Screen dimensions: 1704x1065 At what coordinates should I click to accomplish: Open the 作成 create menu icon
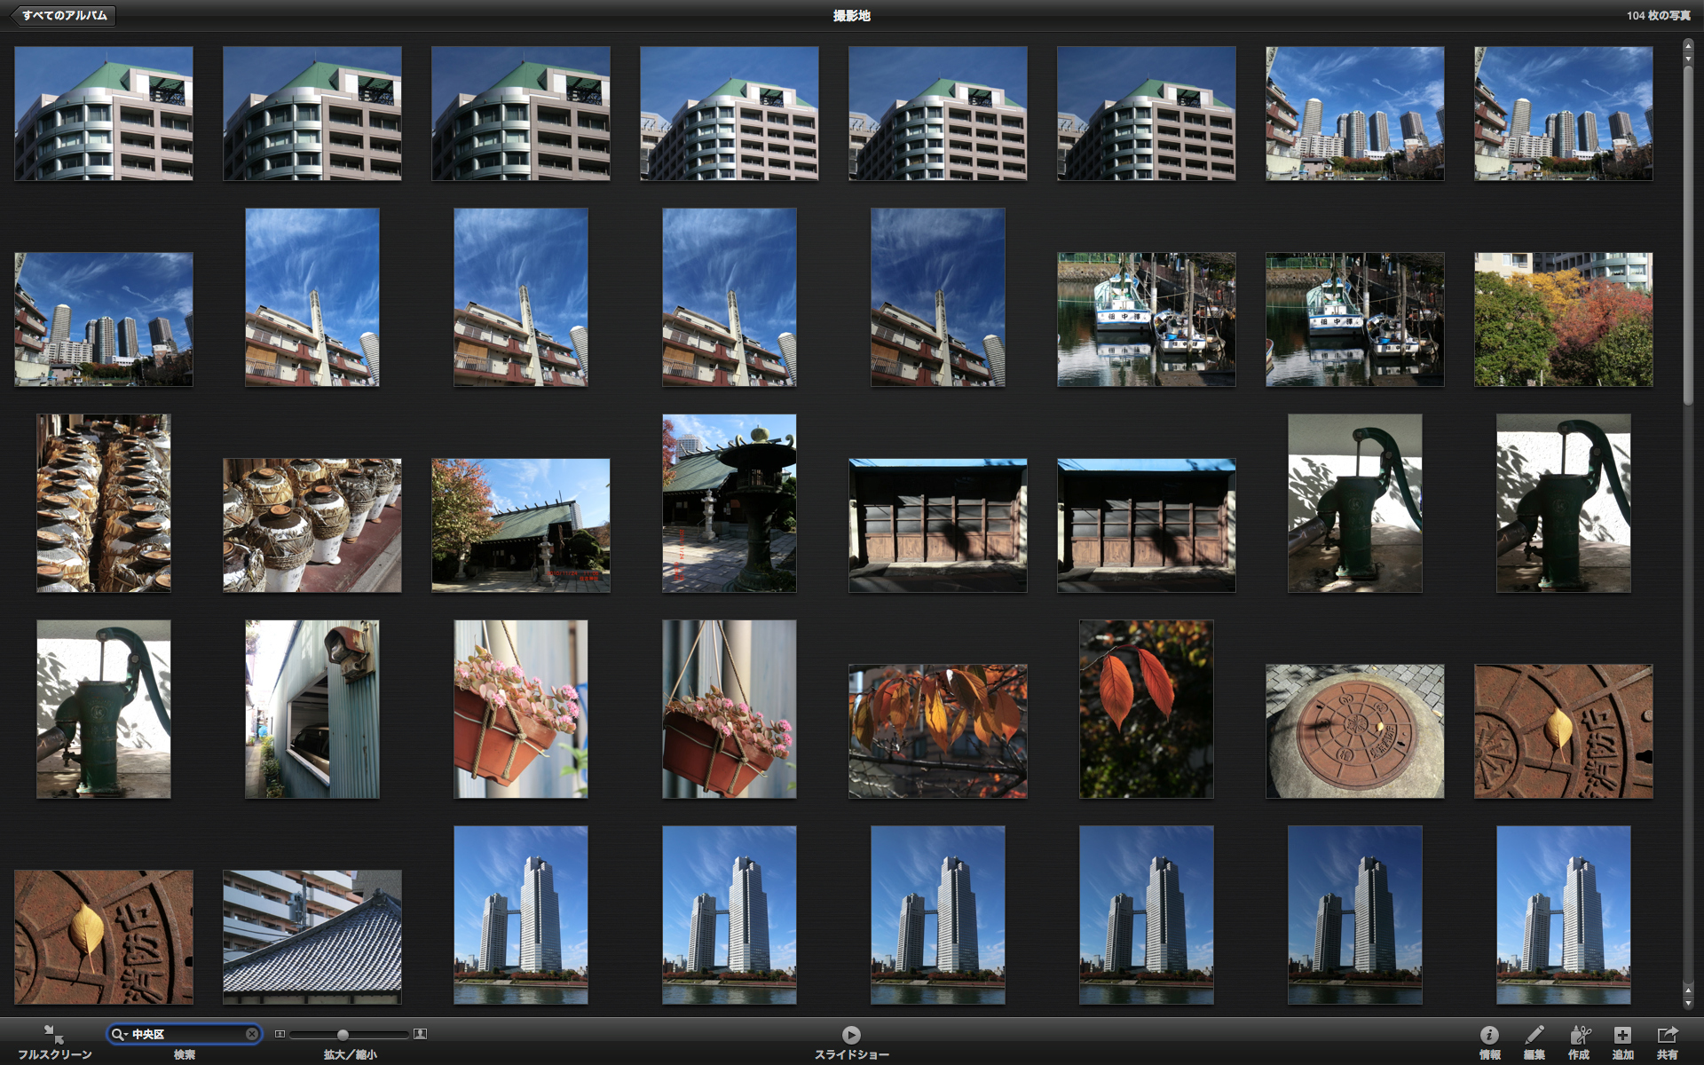(x=1579, y=1035)
